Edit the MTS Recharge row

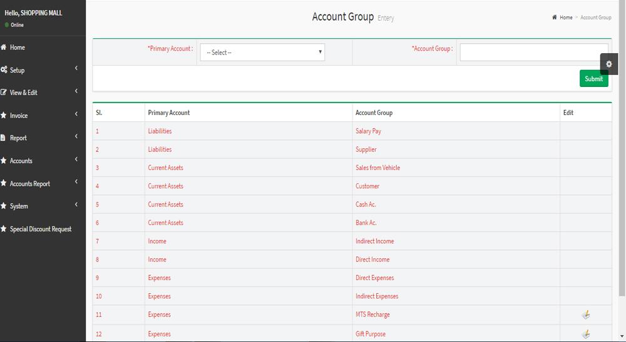[x=586, y=315]
